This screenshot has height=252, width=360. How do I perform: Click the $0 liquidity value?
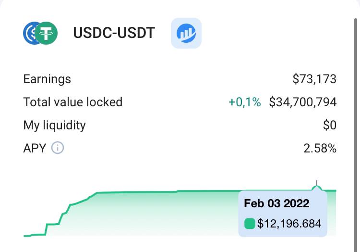[x=330, y=125]
